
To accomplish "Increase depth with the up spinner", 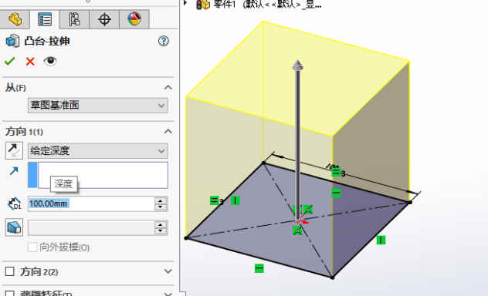I will (161, 200).
